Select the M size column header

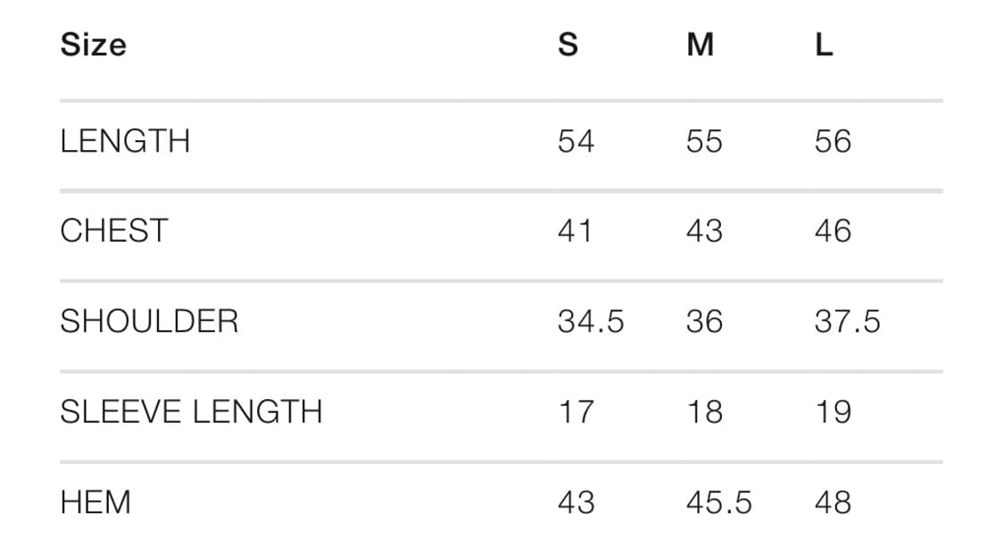tap(700, 45)
